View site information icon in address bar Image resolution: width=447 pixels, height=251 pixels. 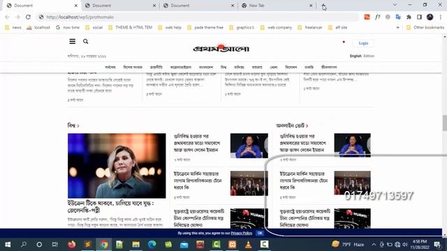41,17
